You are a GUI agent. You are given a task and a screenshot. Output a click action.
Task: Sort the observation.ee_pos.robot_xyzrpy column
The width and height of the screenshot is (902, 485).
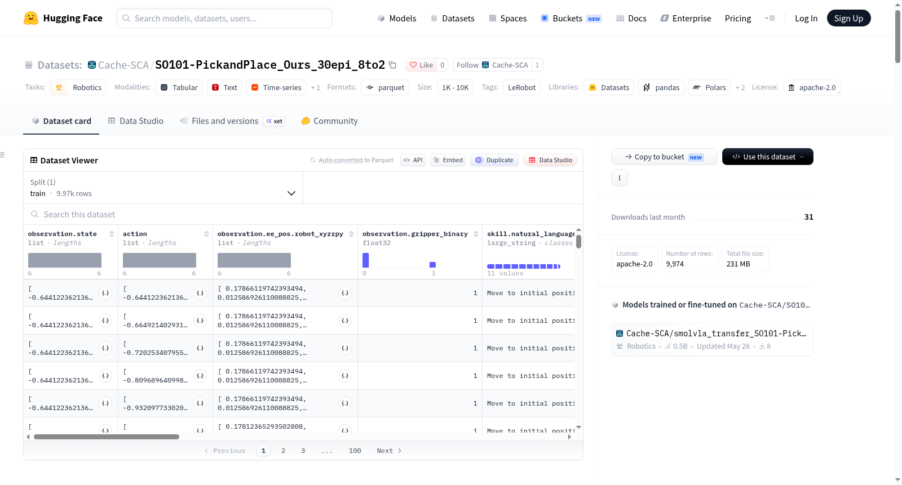(x=351, y=234)
